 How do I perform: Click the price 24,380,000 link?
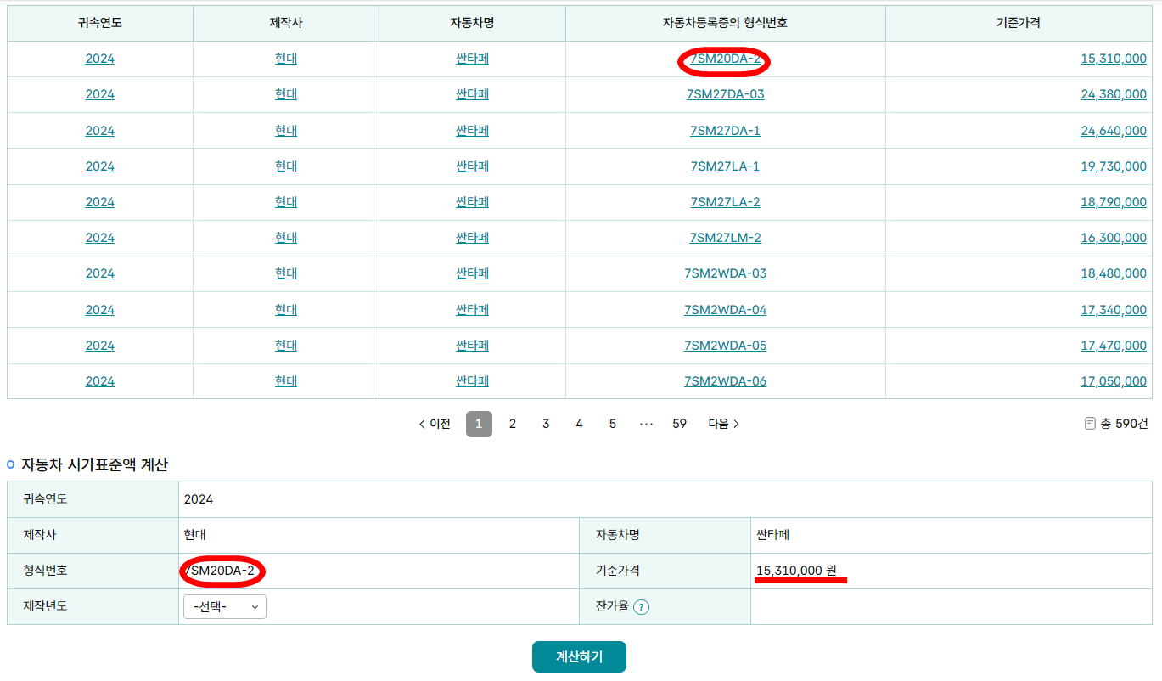pos(1114,94)
